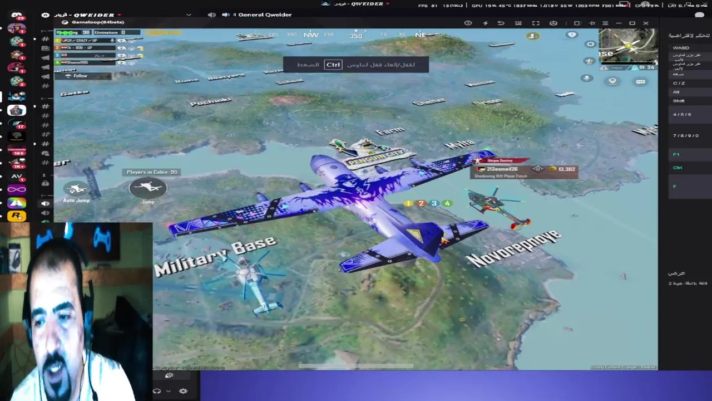Click in-game map marker pin icon

click(612, 81)
